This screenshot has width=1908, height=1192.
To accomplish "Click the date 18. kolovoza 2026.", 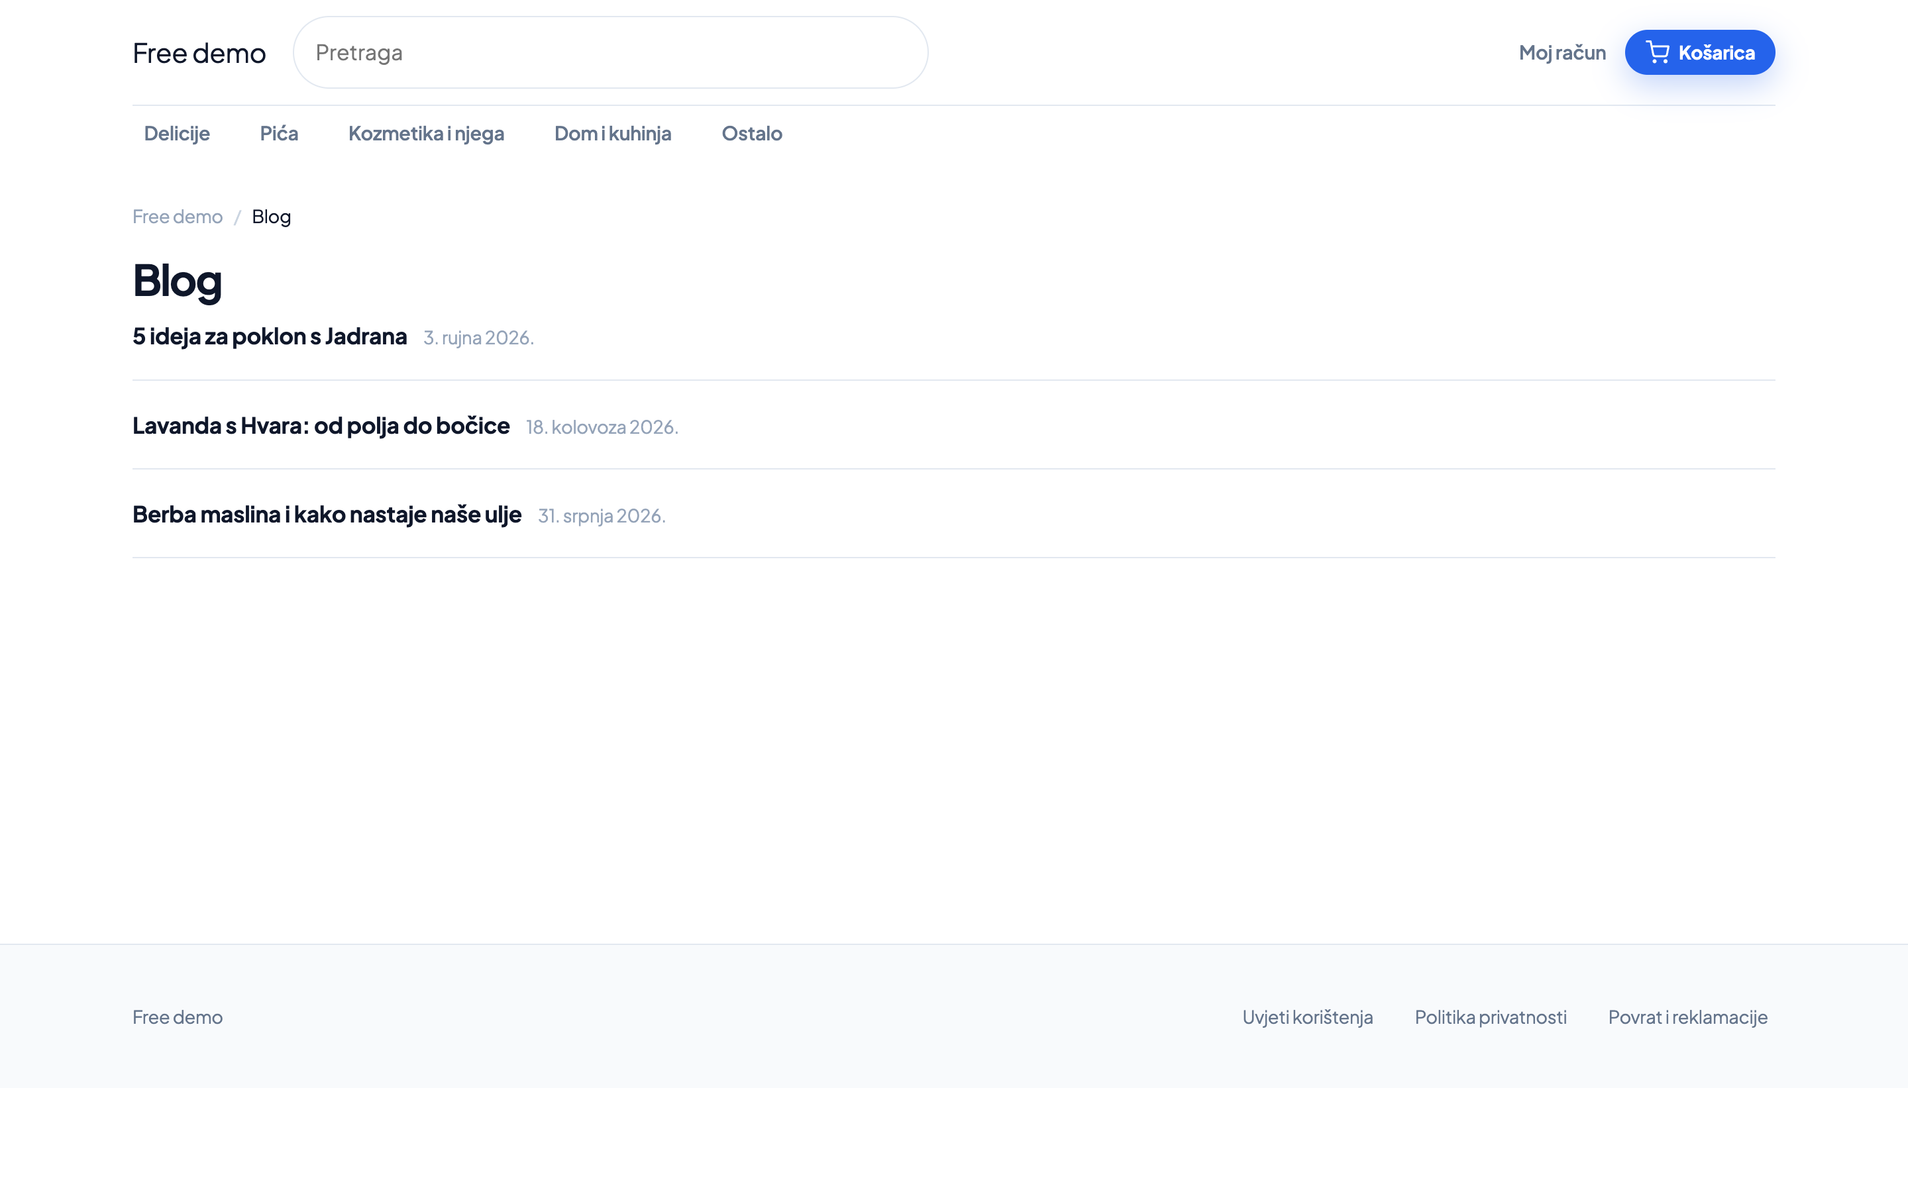I will [x=602, y=426].
